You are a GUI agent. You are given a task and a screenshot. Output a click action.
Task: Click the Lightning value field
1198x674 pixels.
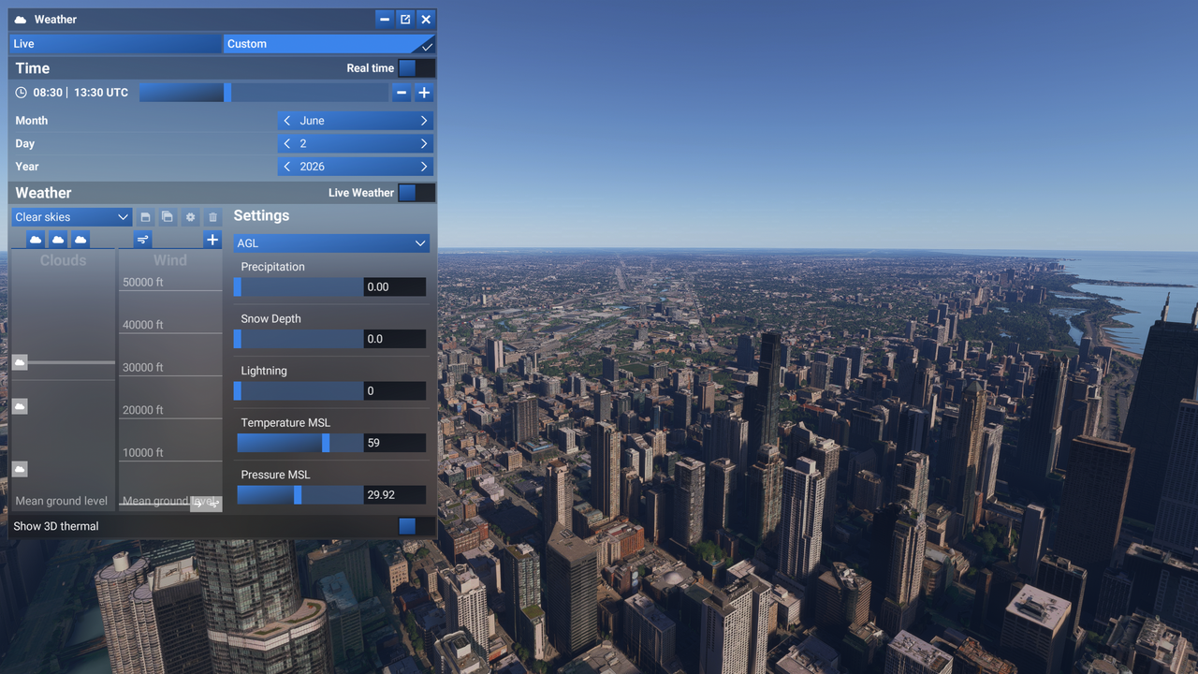[395, 391]
